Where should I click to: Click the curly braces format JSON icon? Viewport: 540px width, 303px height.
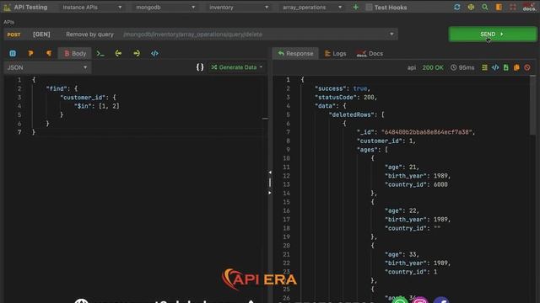point(200,67)
